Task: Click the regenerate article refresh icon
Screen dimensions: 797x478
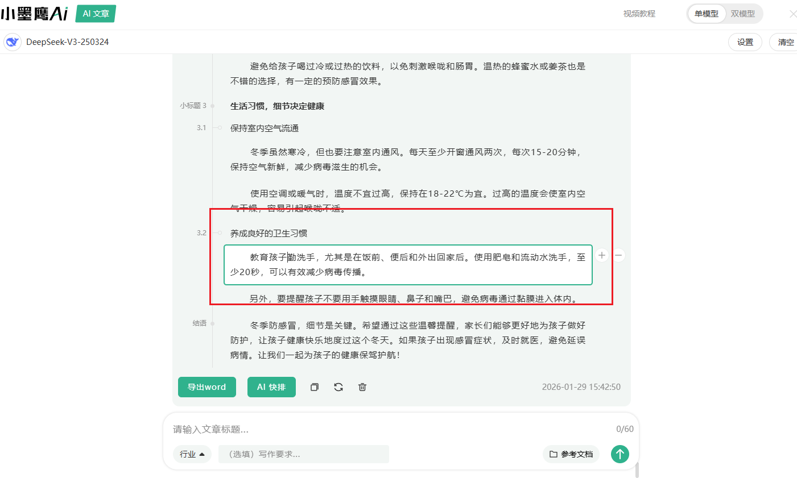Action: click(338, 387)
